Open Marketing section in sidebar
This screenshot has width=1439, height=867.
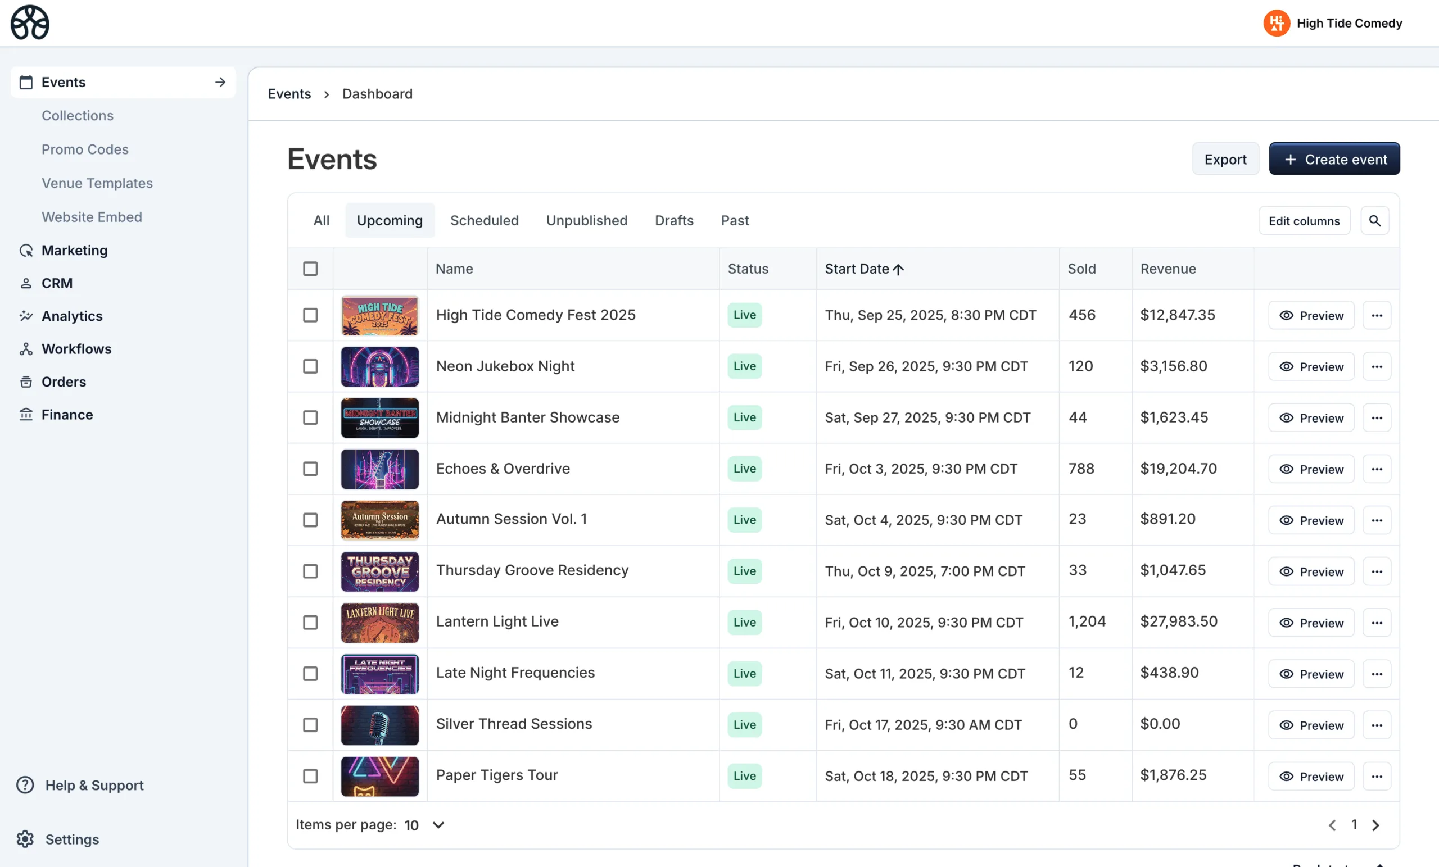click(x=74, y=251)
